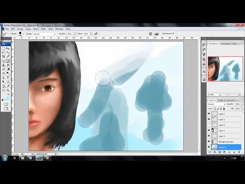Viewport: 245px width, 184px height.
Task: Open layer Fill slider arrow
Action: 242,108
